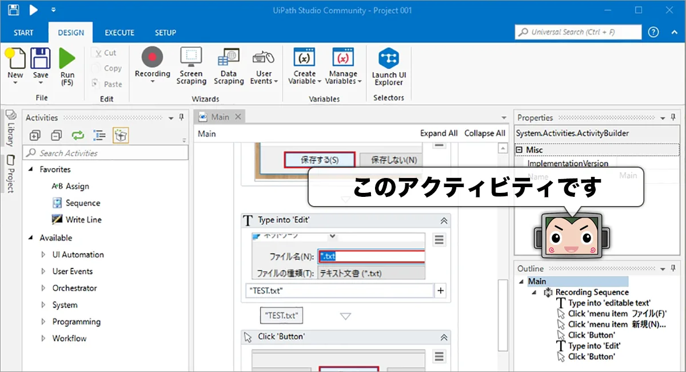The image size is (686, 372).
Task: Collapse the Favorites tree group
Action: coord(30,169)
